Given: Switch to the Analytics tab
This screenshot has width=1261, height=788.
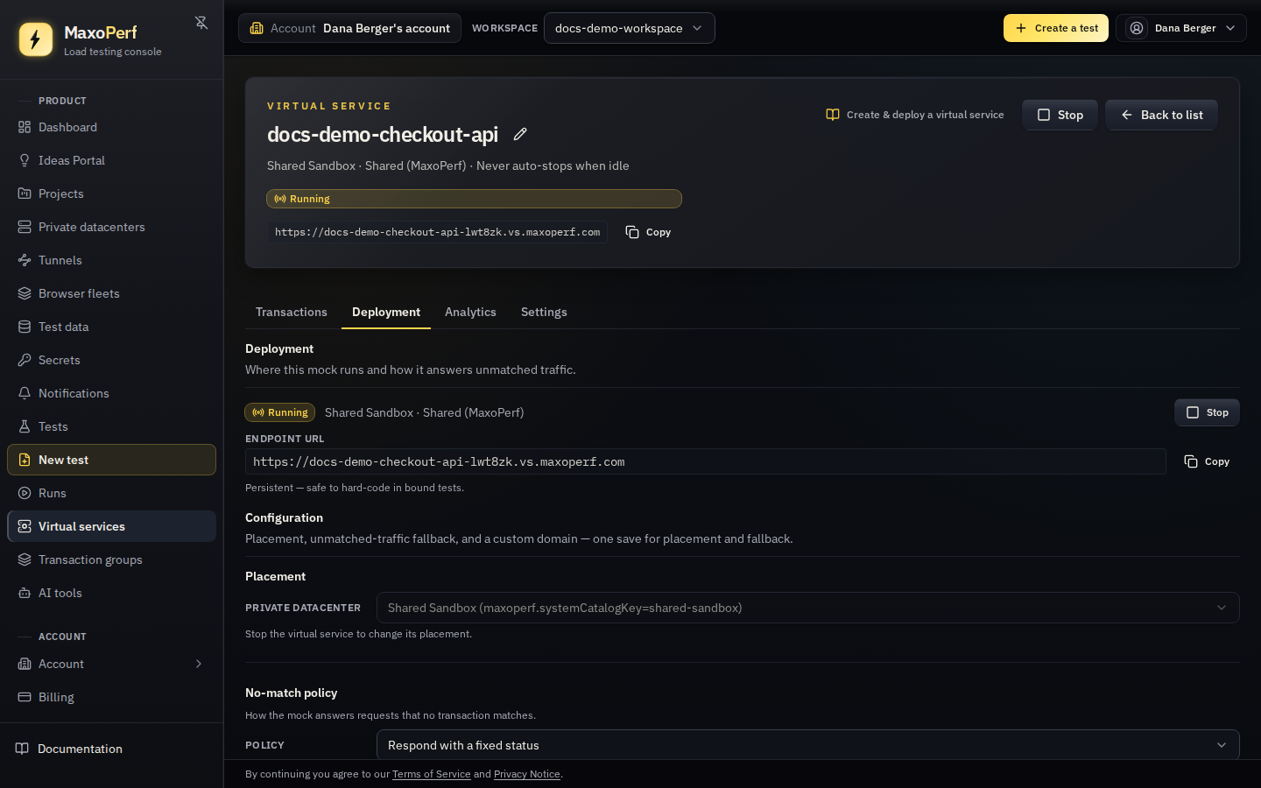Looking at the screenshot, I should tap(470, 312).
